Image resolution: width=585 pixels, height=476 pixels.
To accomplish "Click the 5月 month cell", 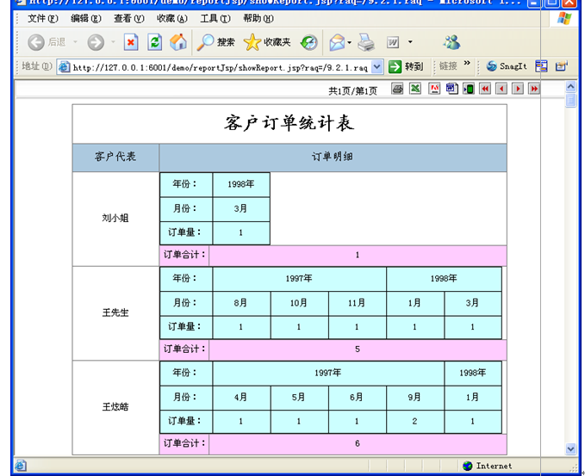I will click(x=299, y=398).
